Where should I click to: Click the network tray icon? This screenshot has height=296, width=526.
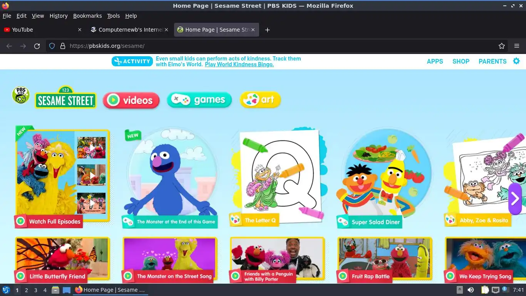(x=496, y=290)
